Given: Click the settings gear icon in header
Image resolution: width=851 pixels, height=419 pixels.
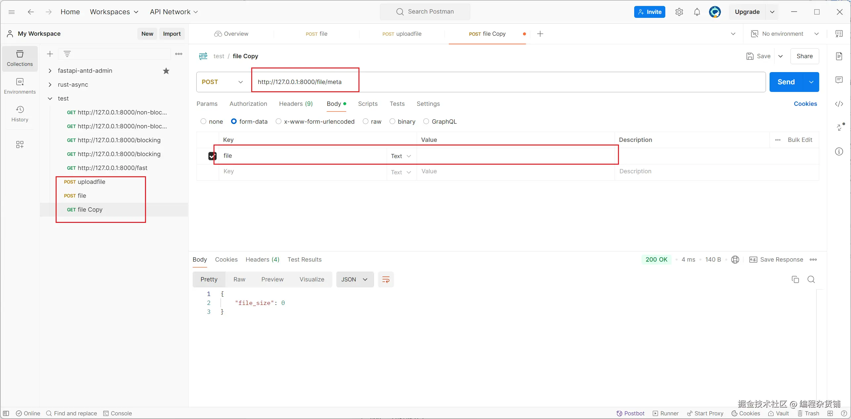Looking at the screenshot, I should click(679, 12).
